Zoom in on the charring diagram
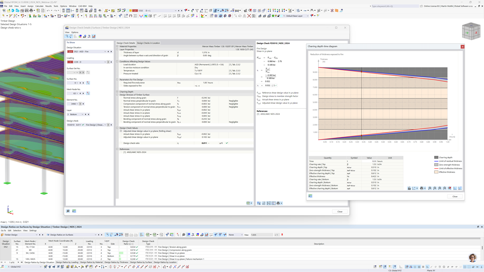 coord(430,188)
